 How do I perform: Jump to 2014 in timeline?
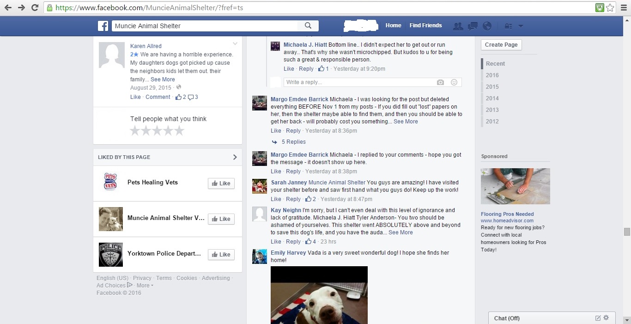click(x=492, y=98)
